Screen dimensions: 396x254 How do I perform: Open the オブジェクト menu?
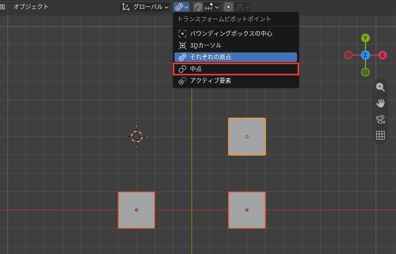[31, 7]
